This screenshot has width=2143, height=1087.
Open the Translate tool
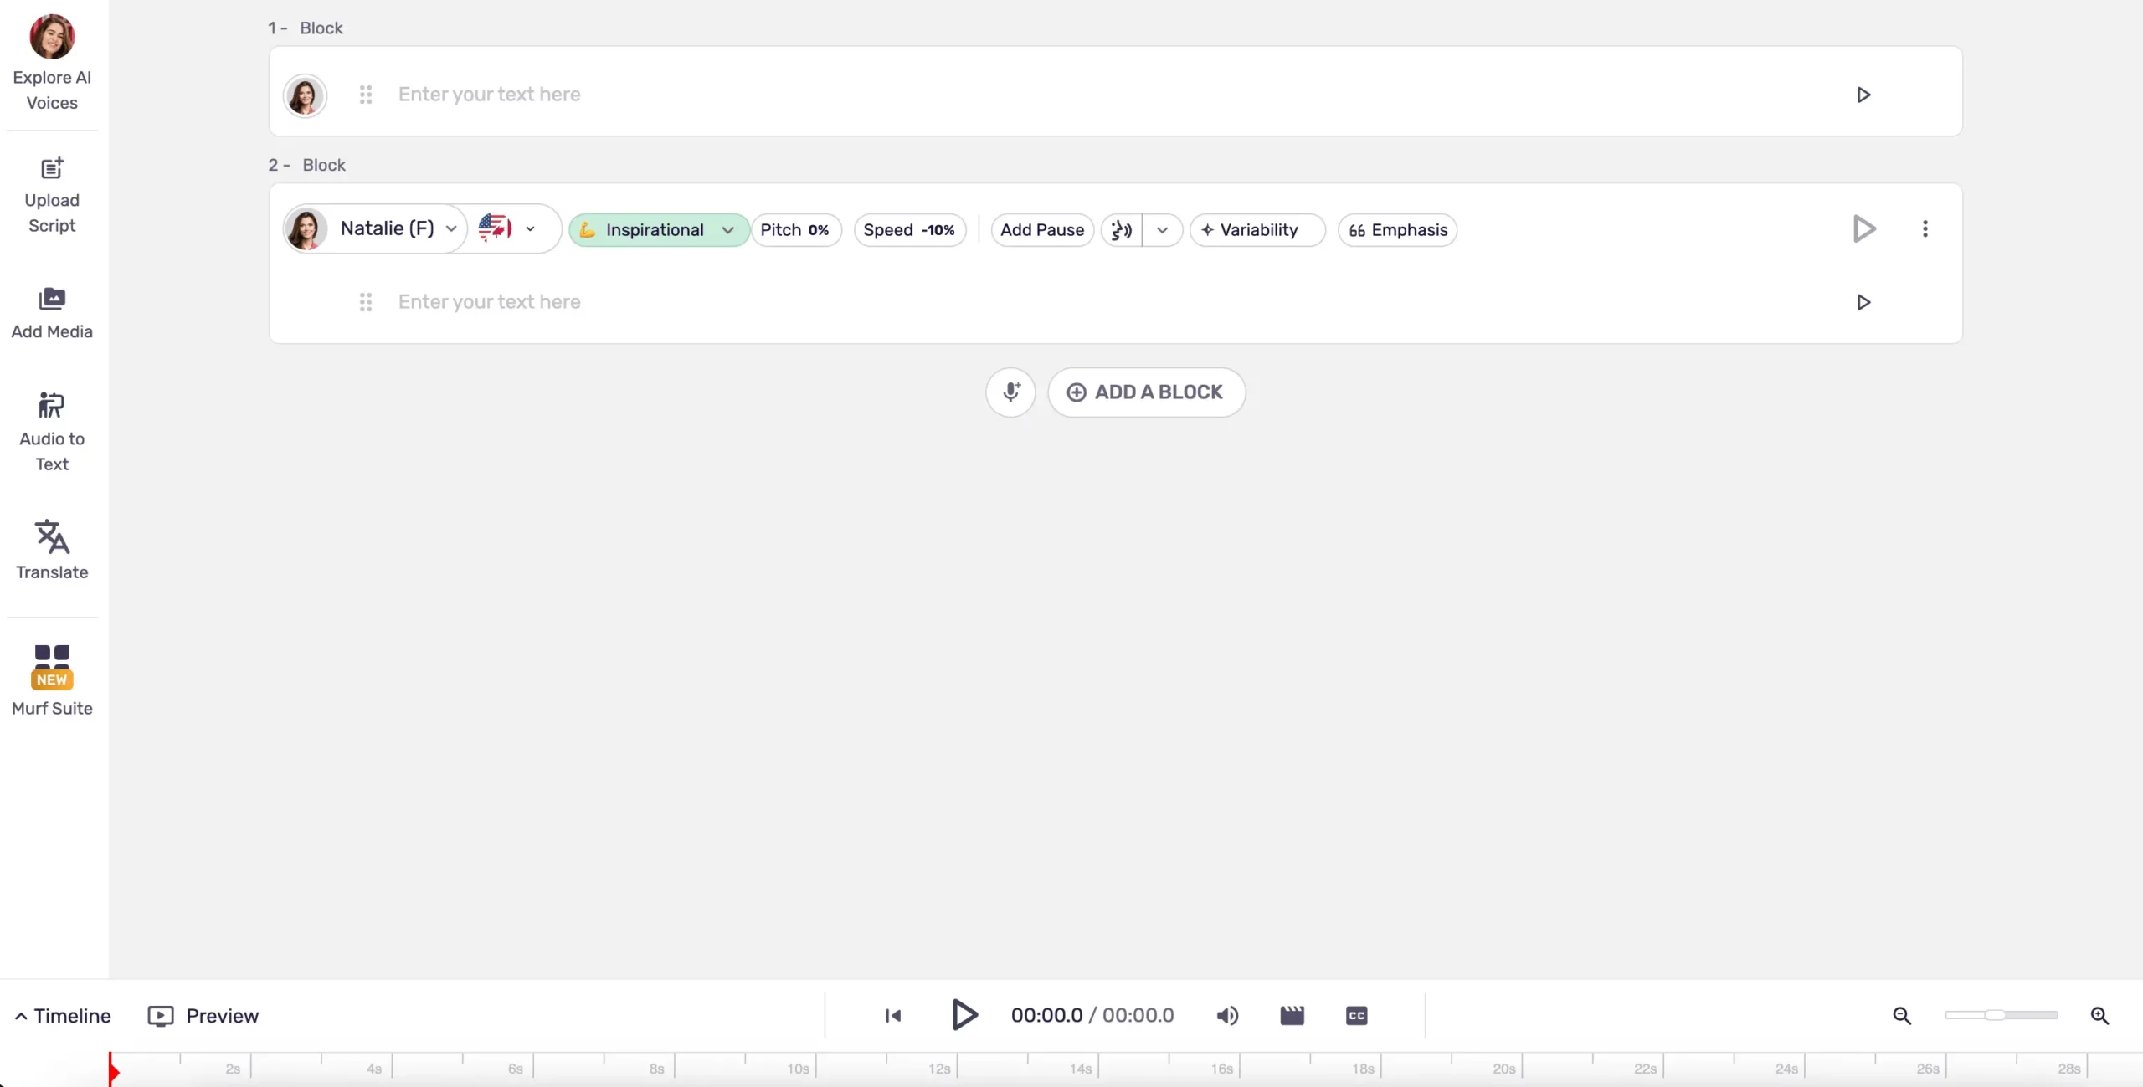[52, 549]
